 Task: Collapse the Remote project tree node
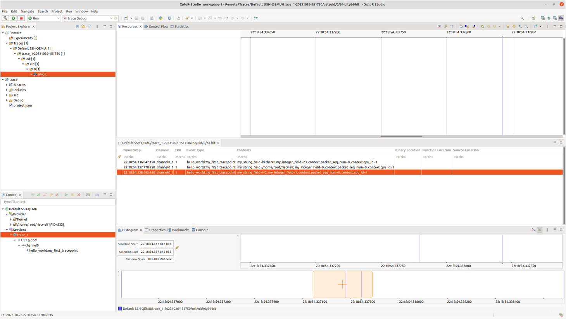point(3,33)
